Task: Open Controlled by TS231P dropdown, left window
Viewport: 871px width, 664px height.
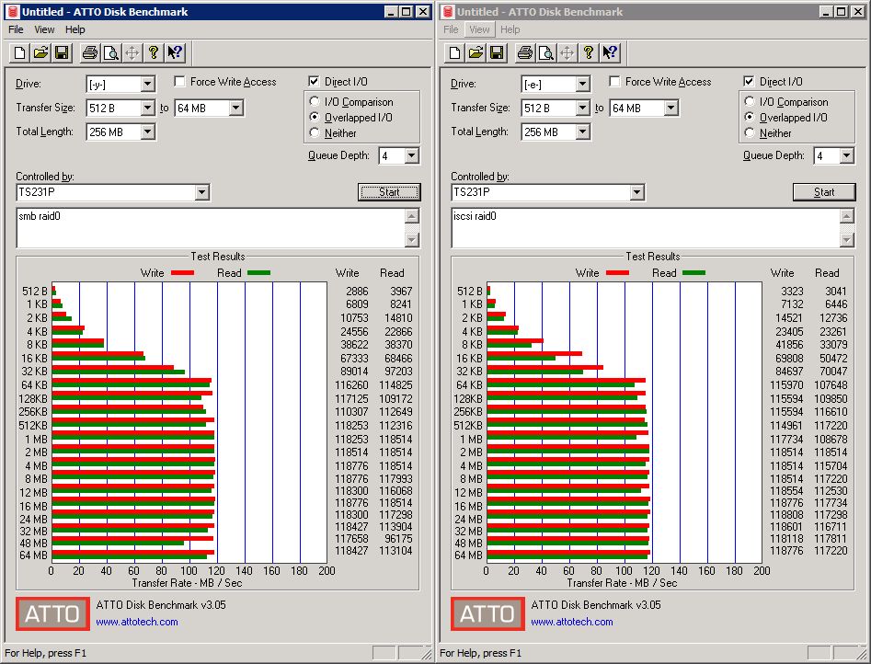Action: point(201,192)
